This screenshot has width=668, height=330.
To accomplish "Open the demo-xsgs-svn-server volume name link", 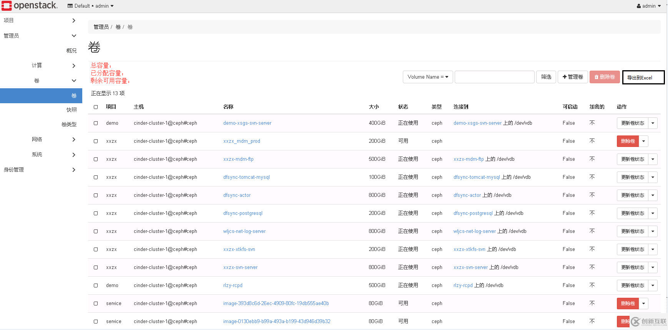I will point(247,123).
